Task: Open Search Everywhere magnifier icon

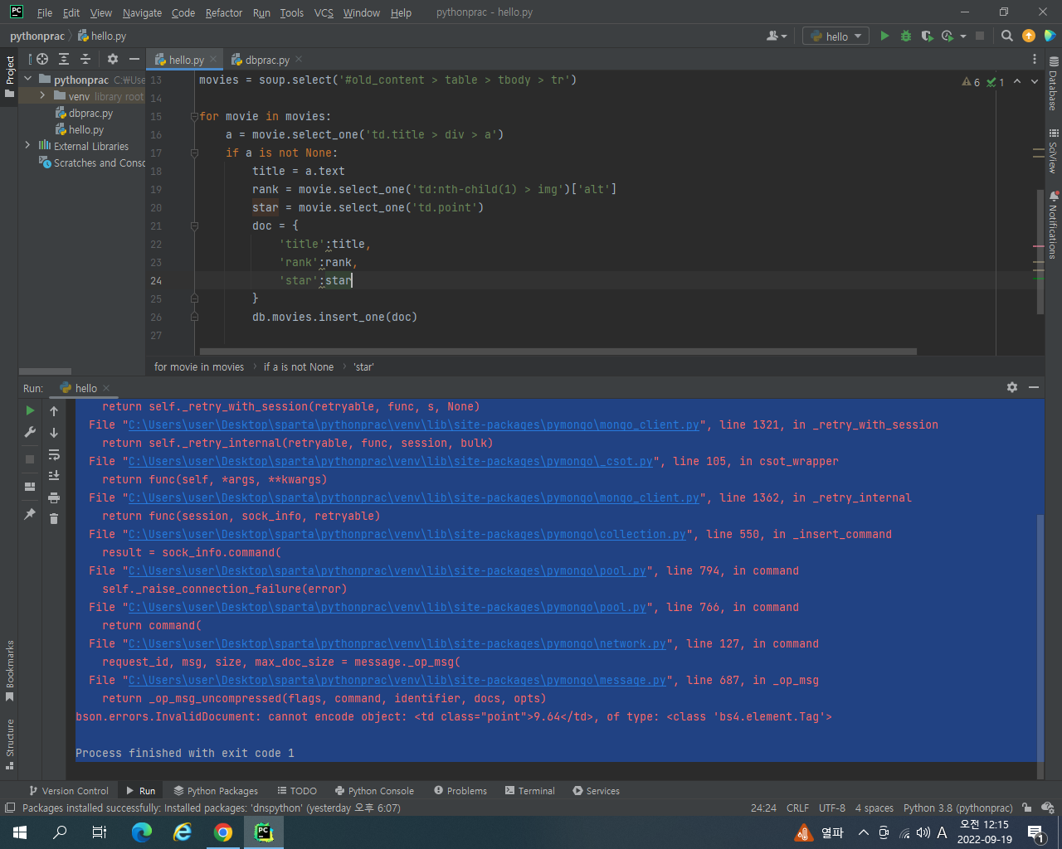Action: click(1007, 36)
